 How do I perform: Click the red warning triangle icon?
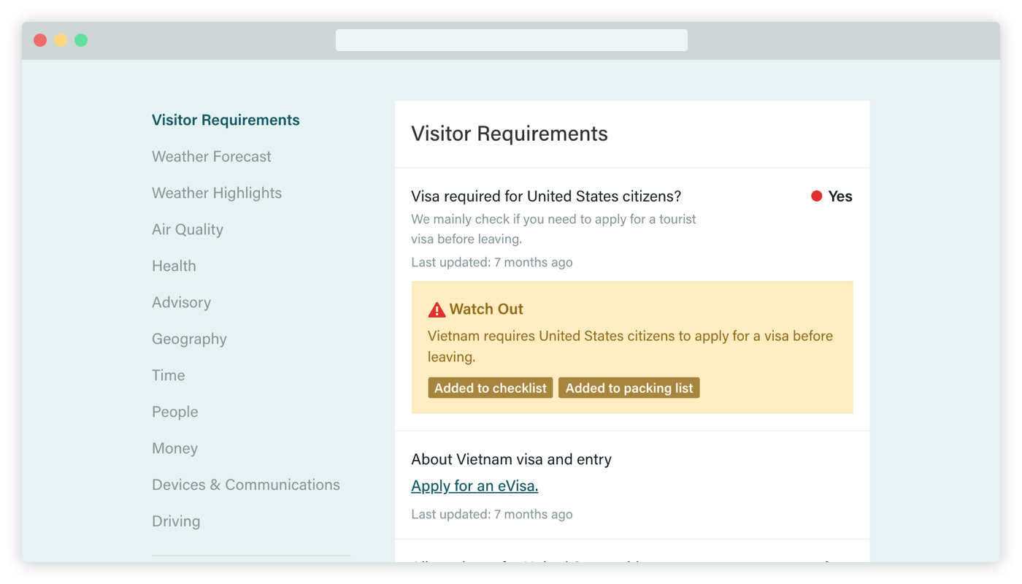click(x=437, y=310)
